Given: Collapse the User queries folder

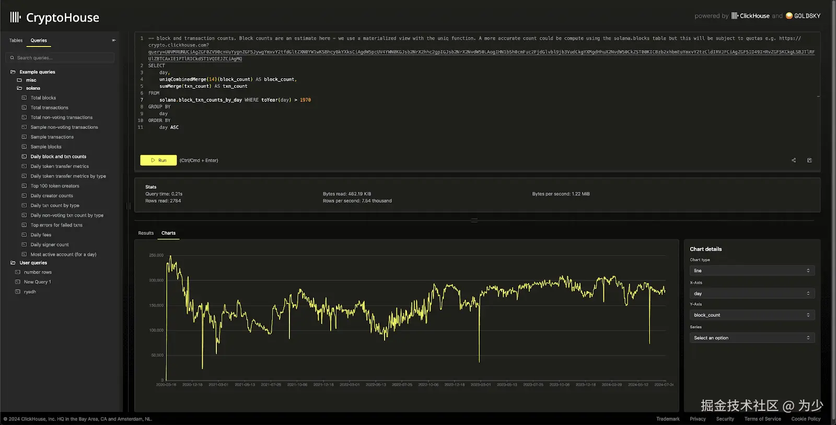Looking at the screenshot, I should tap(13, 263).
